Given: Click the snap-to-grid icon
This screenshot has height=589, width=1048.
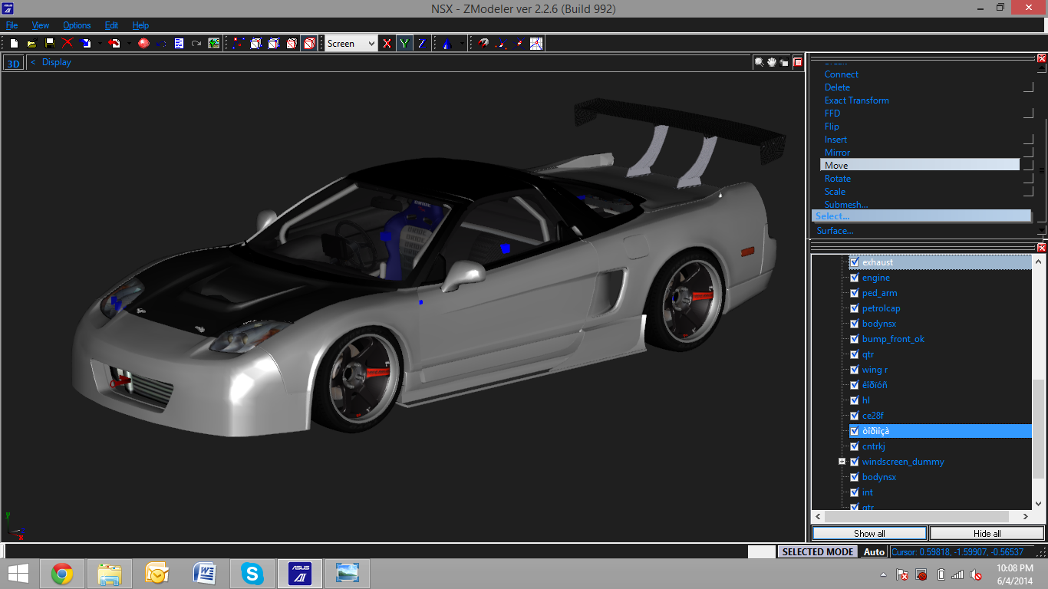Looking at the screenshot, I should pos(536,44).
